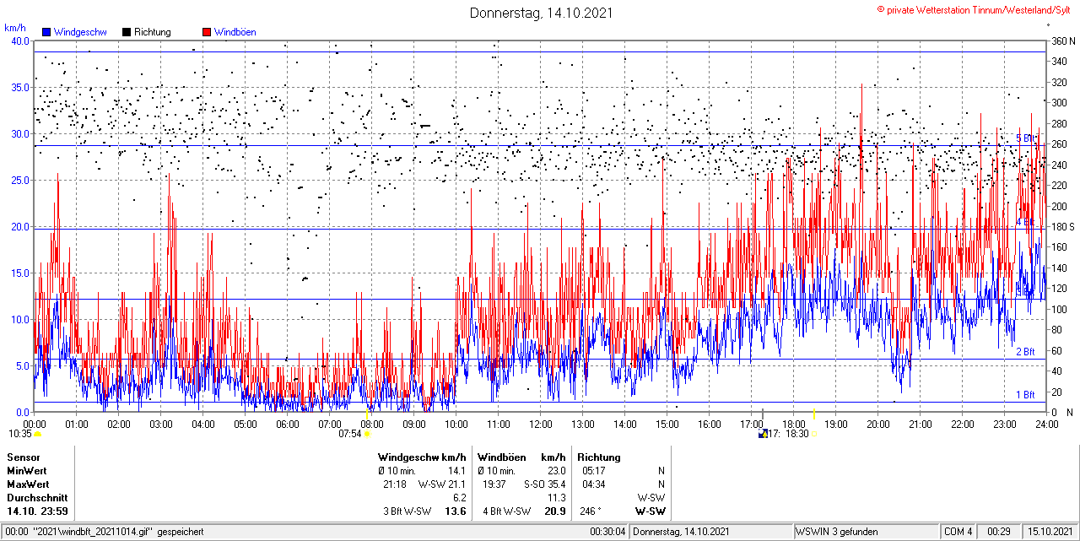Select the Windböen legend label

pyautogui.click(x=235, y=32)
